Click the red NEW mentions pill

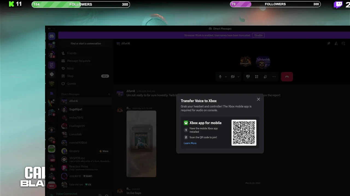click(51, 186)
